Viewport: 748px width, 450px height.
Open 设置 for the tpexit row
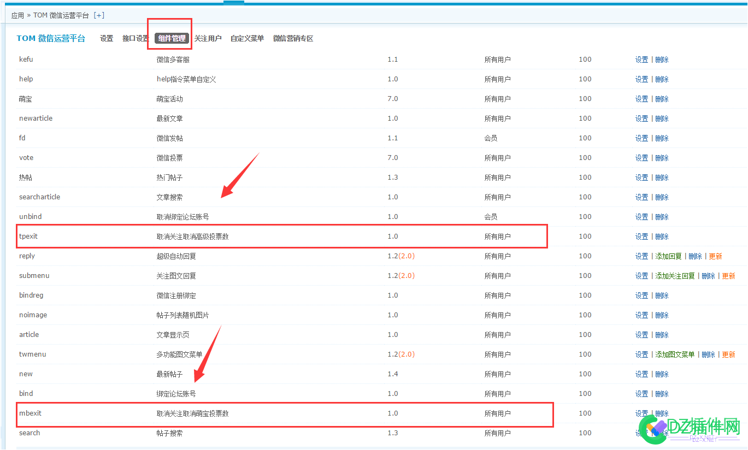click(x=641, y=236)
